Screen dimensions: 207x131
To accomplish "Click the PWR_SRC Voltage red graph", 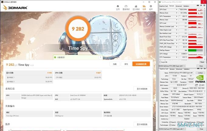I will tap(195, 47).
